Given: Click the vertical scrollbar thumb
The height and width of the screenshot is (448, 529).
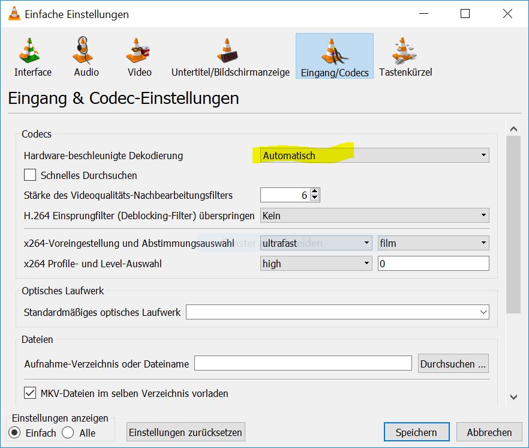Looking at the screenshot, I should 513,225.
